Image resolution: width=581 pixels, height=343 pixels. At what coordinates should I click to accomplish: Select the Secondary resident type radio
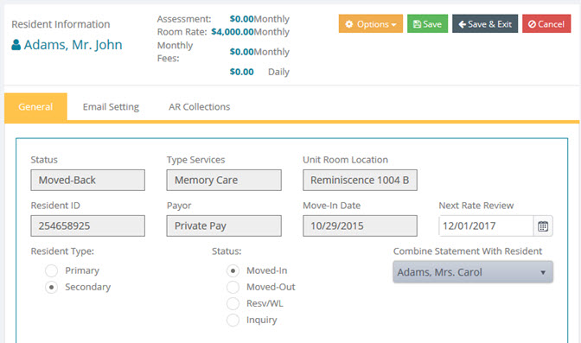51,287
